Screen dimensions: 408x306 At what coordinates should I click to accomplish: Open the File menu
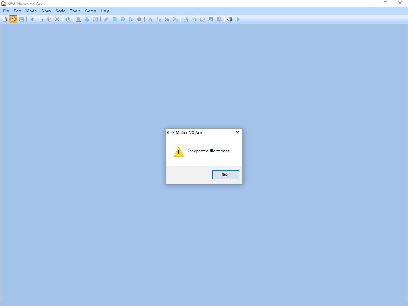[6, 11]
